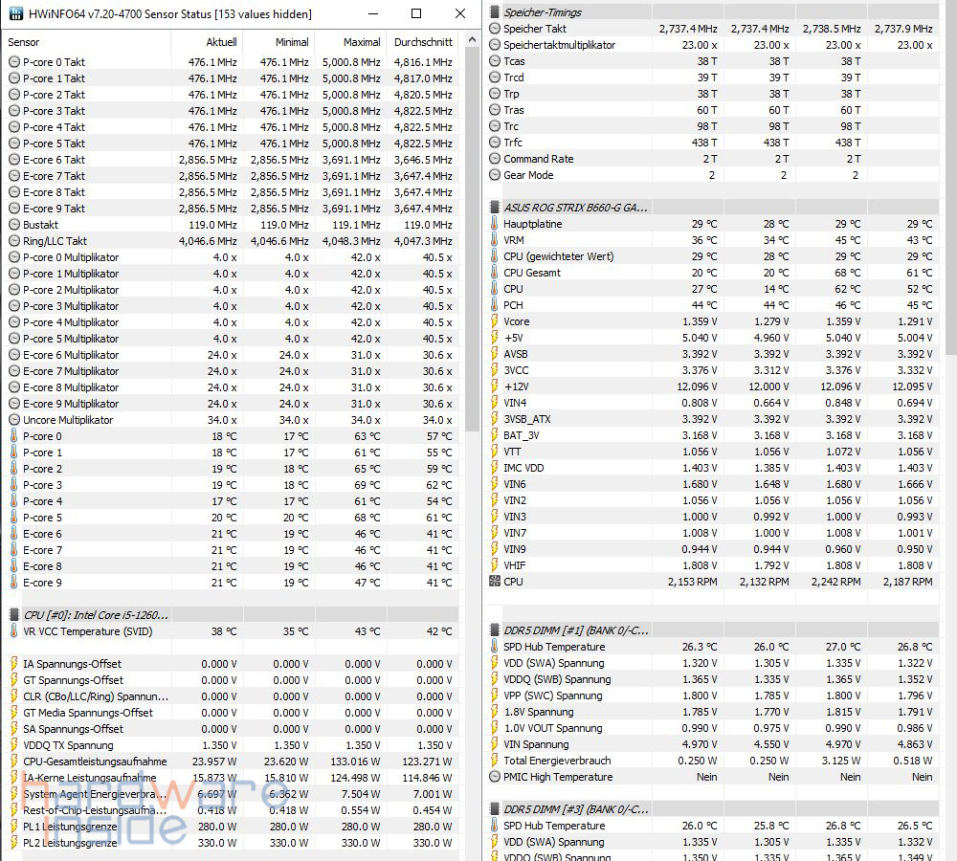The width and height of the screenshot is (957, 861).
Task: Click the icon beside PMIC High Temperature
Action: point(494,778)
